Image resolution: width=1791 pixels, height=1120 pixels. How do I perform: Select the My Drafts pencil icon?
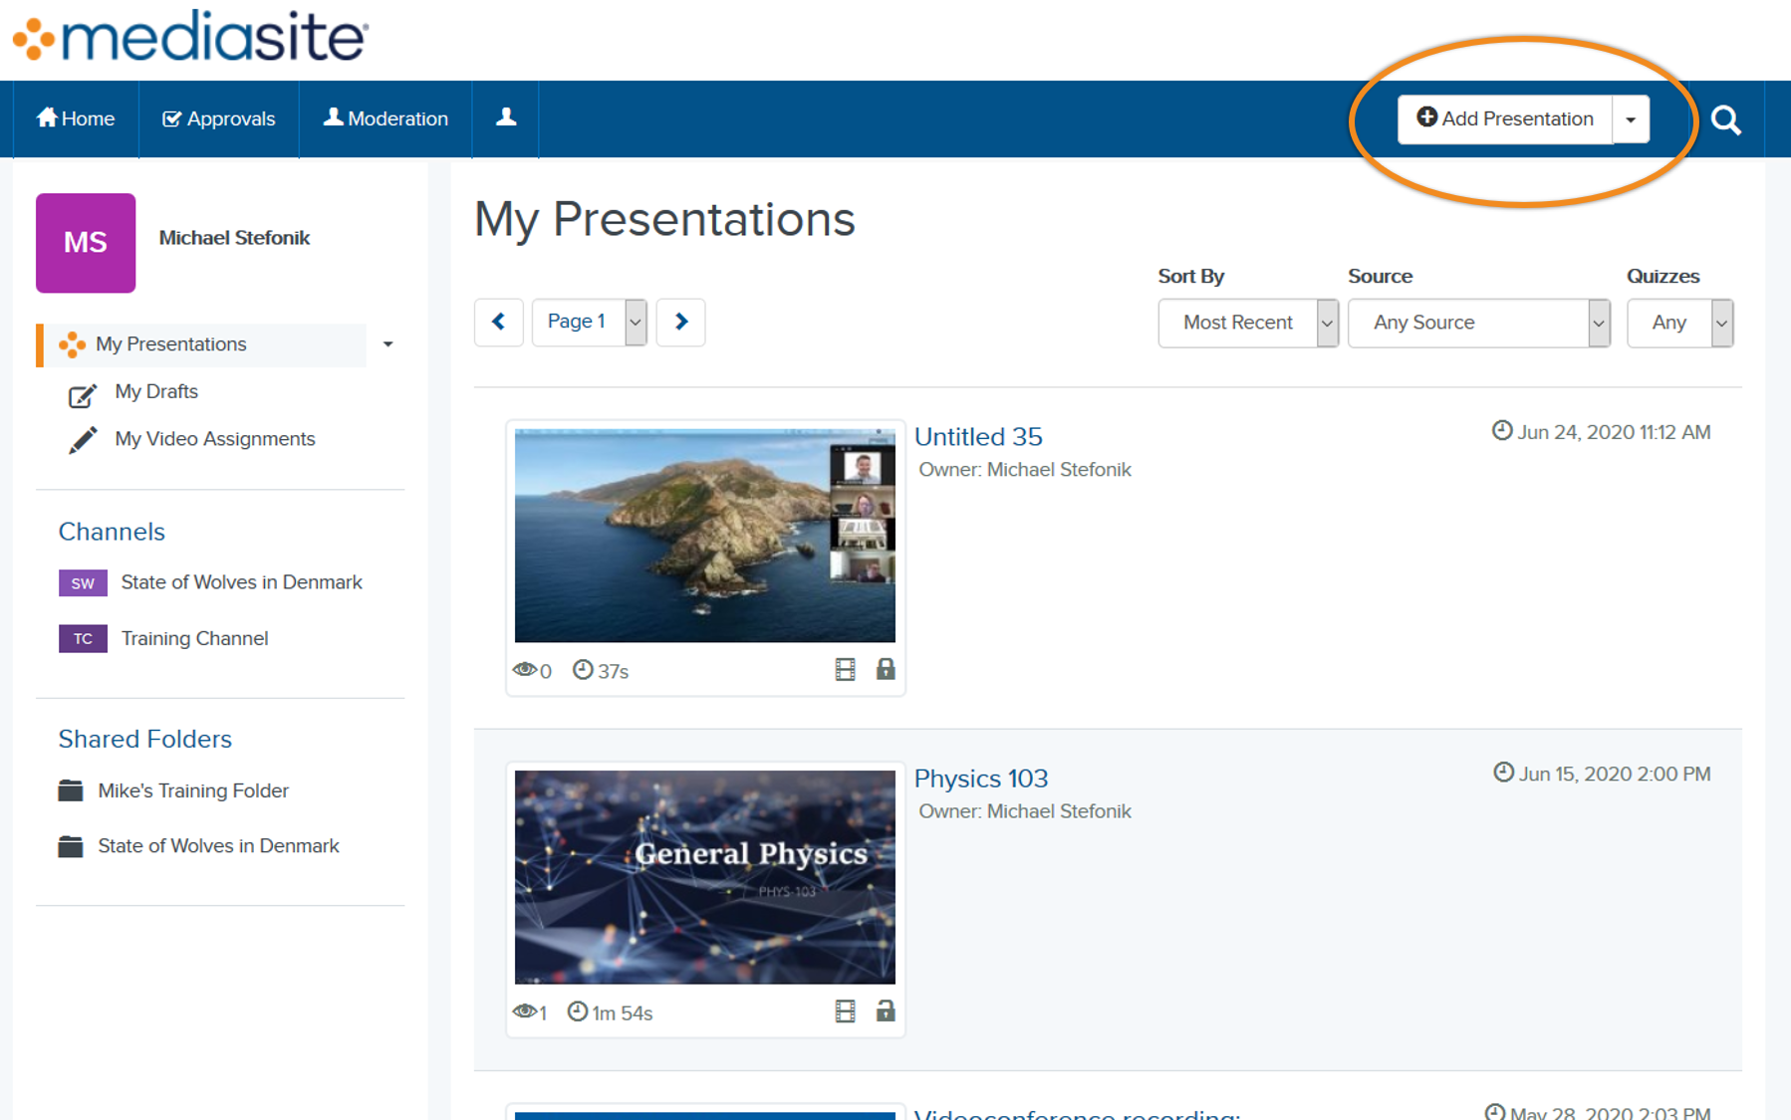tap(83, 395)
